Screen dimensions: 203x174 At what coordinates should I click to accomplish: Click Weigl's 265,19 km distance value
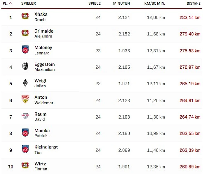tap(190, 84)
